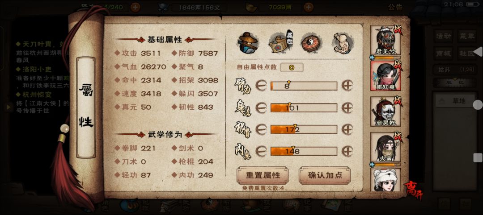Open the straw-hat character profile tab
483x215 pixels.
[x=248, y=42]
